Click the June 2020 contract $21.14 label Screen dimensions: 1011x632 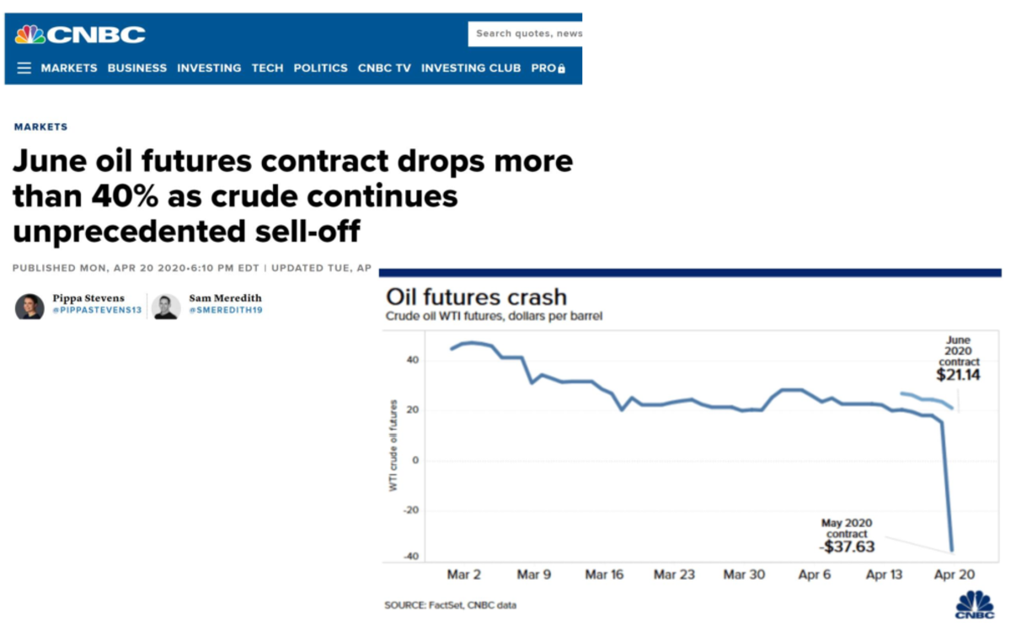[959, 360]
